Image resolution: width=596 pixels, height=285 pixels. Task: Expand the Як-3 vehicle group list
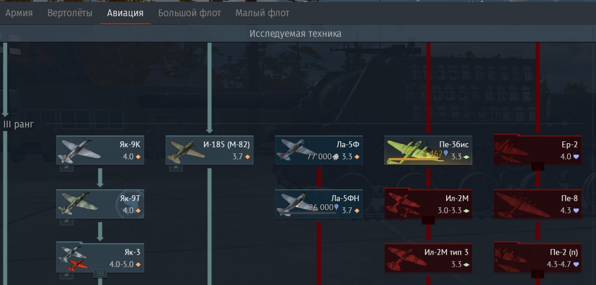coord(100,273)
